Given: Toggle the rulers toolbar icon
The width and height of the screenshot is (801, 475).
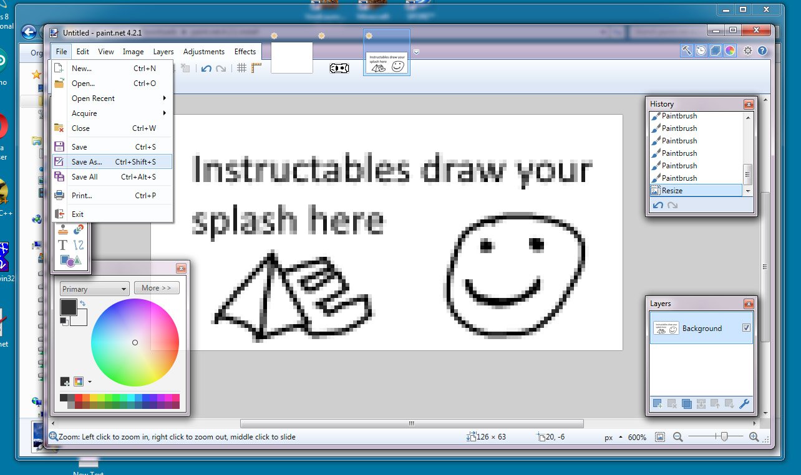Looking at the screenshot, I should pos(256,68).
